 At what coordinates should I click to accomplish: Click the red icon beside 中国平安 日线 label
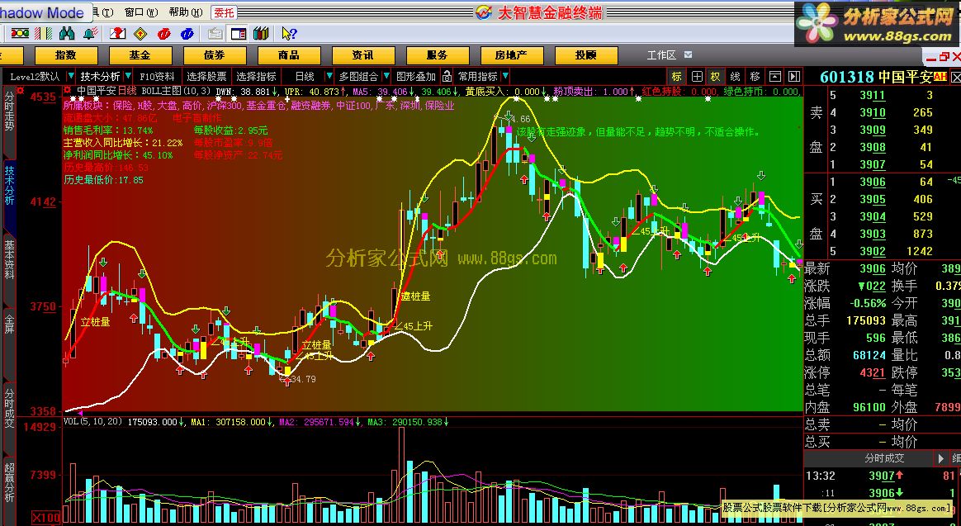pos(68,90)
